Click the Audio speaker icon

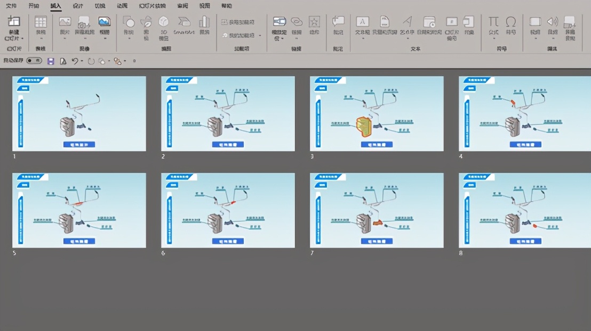(553, 21)
